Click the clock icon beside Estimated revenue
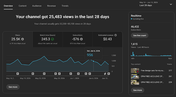Image resolution: width=176 pixels, height=97 pixels. pos(116,35)
